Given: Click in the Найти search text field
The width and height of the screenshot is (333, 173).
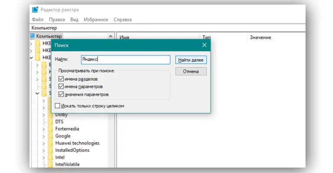Looking at the screenshot, I should point(125,60).
